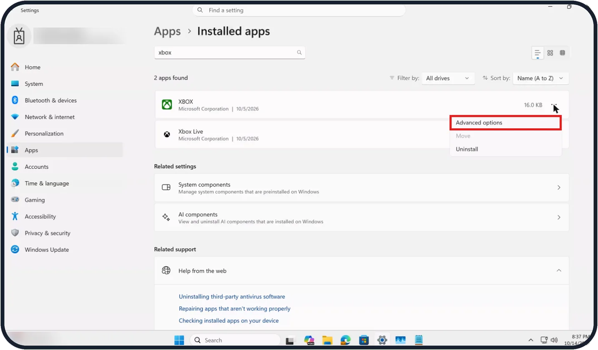This screenshot has height=350, width=598.
Task: Open Task View on taskbar
Action: pyautogui.click(x=290, y=340)
